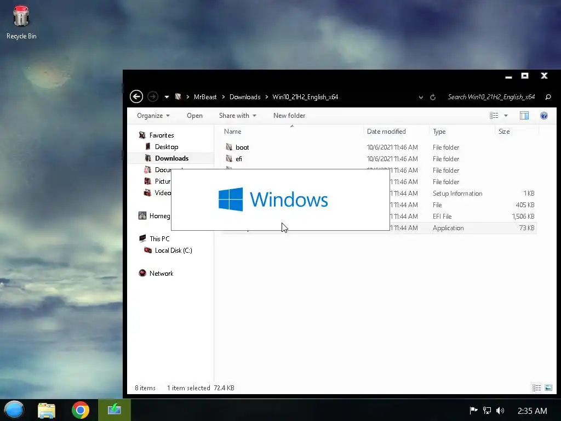
Task: Click the Back navigation arrow
Action: 136,96
